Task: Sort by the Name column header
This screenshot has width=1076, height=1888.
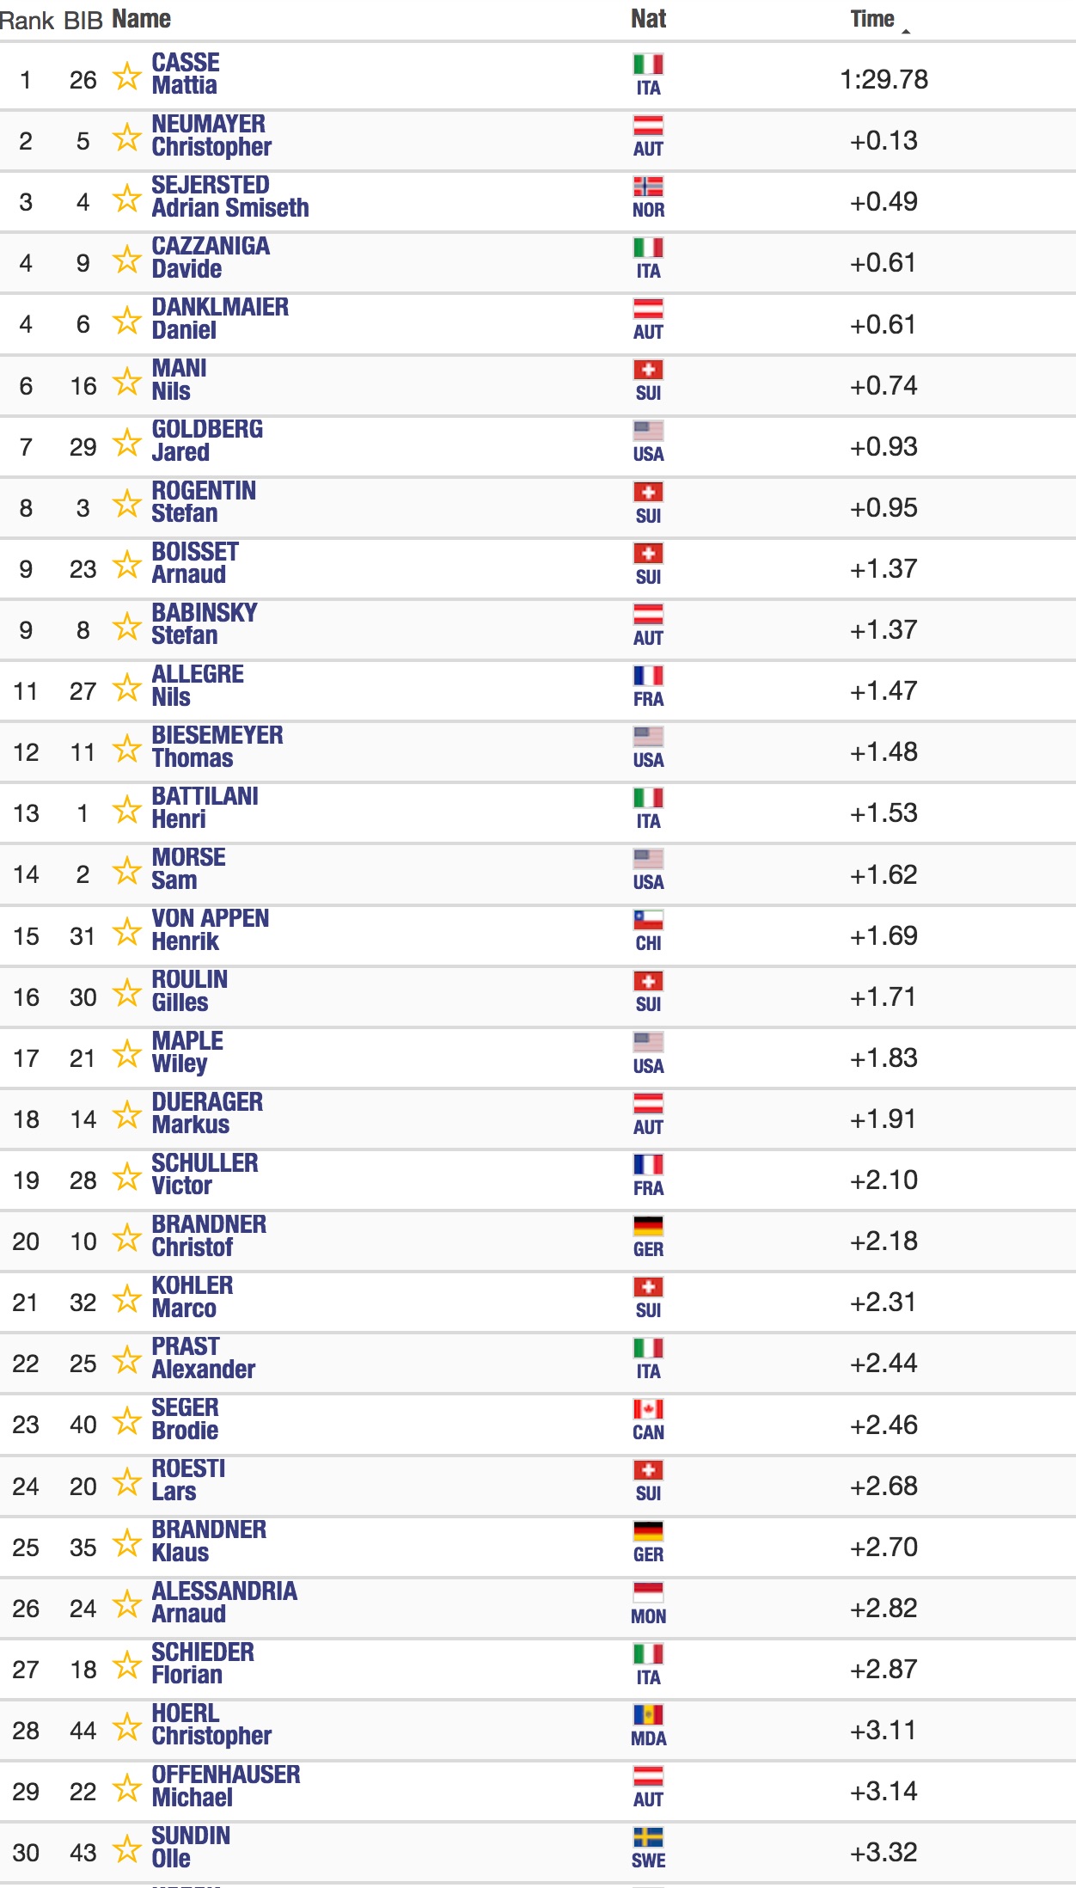Action: (142, 19)
